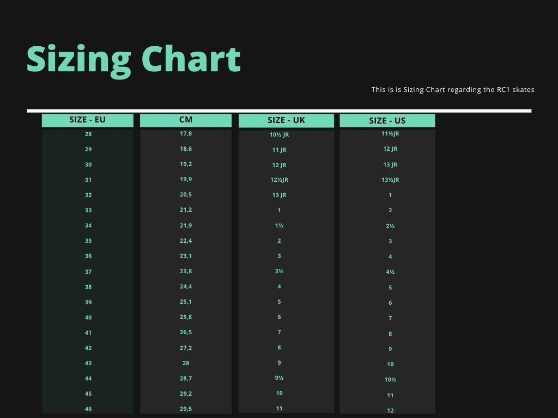Click the 29,5 CM value
The height and width of the screenshot is (418, 558).
[x=186, y=409]
